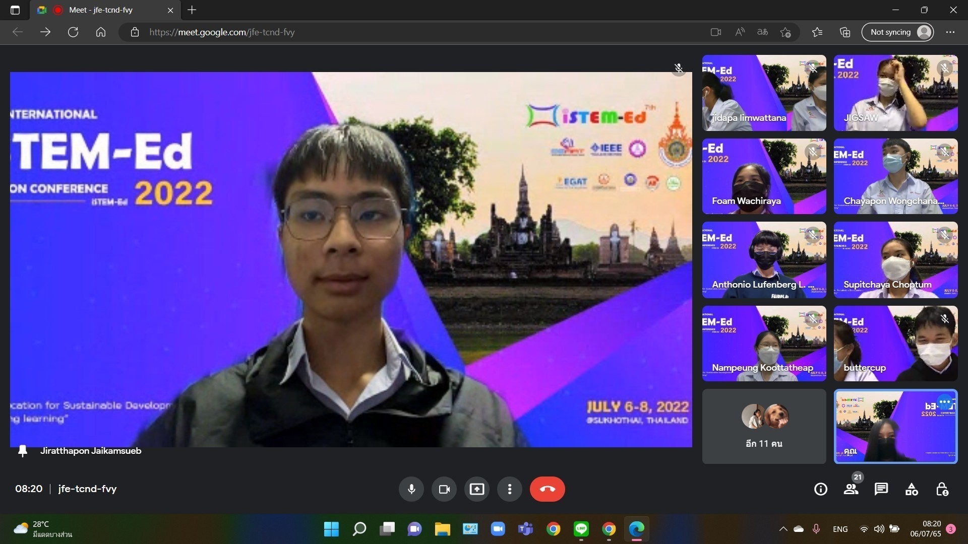Open the three-dot options on self-view tile
Viewport: 968px width, 544px height.
(x=944, y=402)
